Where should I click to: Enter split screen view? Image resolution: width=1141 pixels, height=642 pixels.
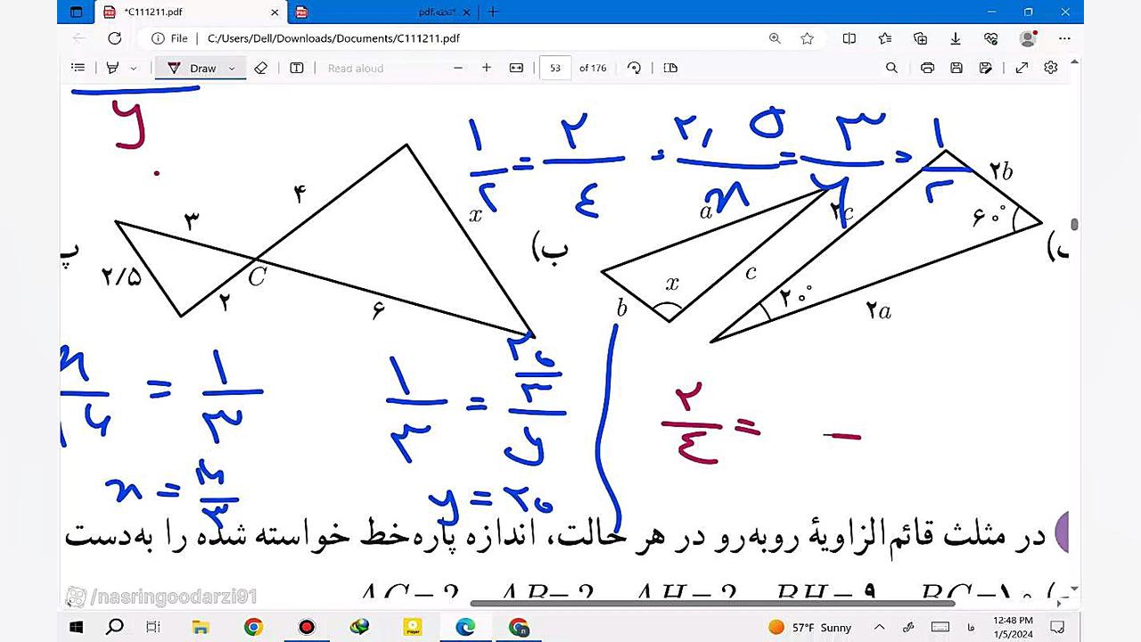[850, 38]
